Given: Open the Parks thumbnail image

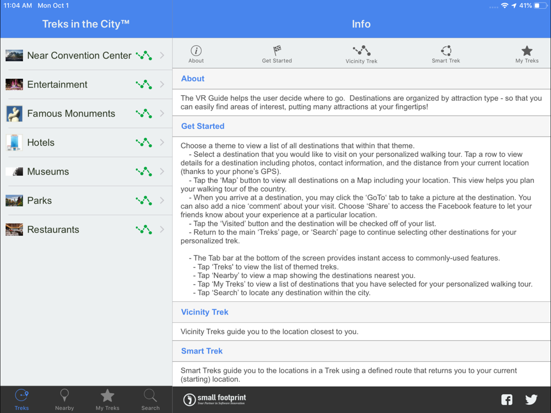Looking at the screenshot, I should (14, 200).
